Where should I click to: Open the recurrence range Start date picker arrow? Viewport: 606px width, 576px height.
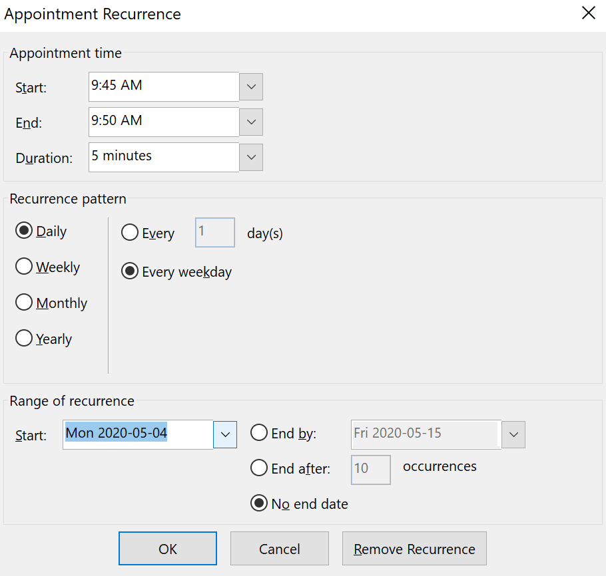coord(225,434)
